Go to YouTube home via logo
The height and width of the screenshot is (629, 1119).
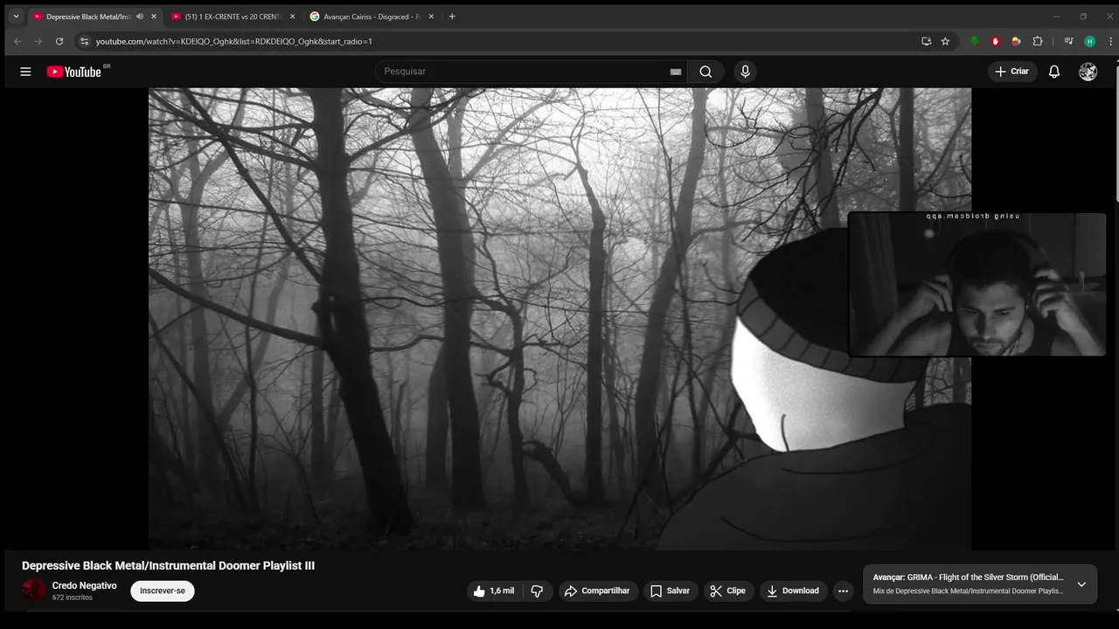74,72
